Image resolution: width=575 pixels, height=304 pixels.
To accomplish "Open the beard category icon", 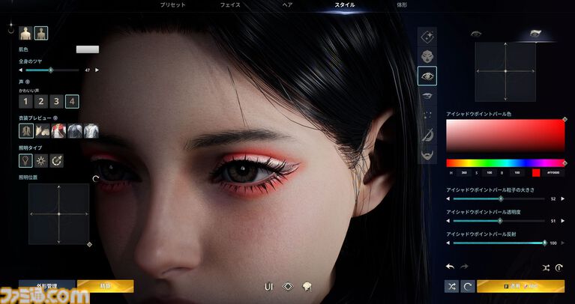I will tap(427, 154).
